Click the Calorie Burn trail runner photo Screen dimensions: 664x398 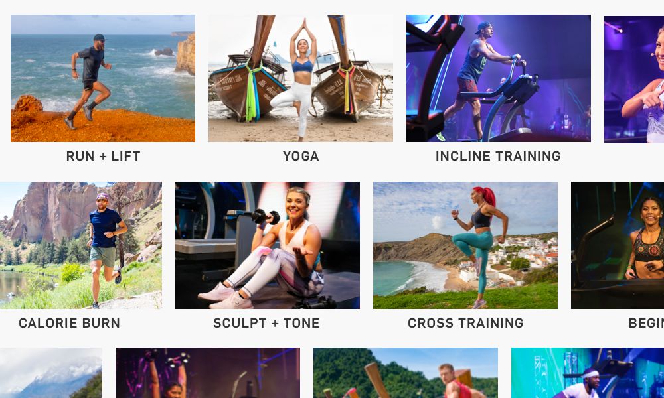click(81, 245)
